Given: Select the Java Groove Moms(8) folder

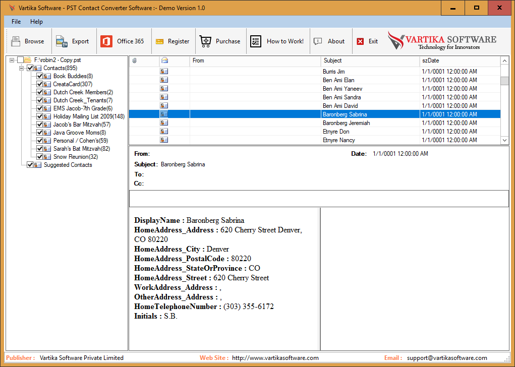Looking at the screenshot, I should (80, 133).
